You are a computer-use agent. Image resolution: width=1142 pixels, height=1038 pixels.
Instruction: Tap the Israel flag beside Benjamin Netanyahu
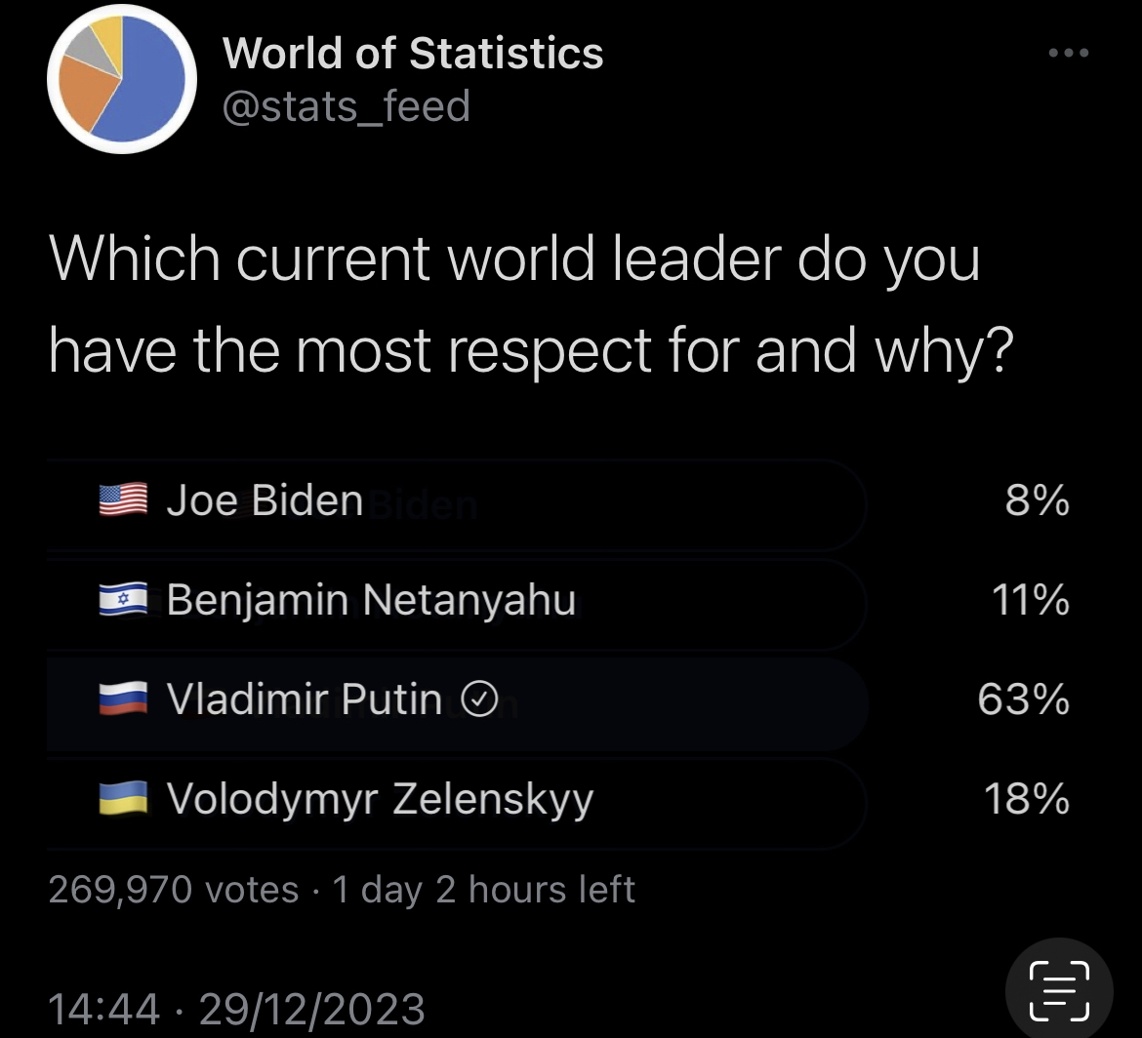point(122,599)
